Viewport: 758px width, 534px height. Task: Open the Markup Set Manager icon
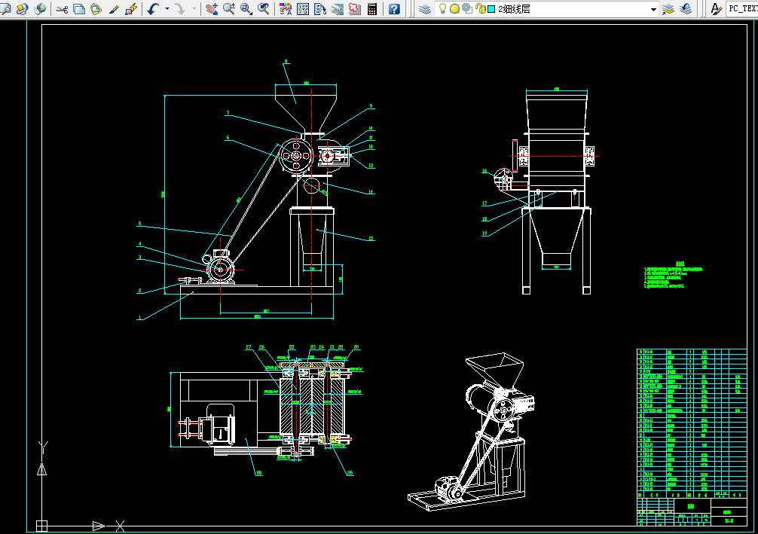(355, 9)
